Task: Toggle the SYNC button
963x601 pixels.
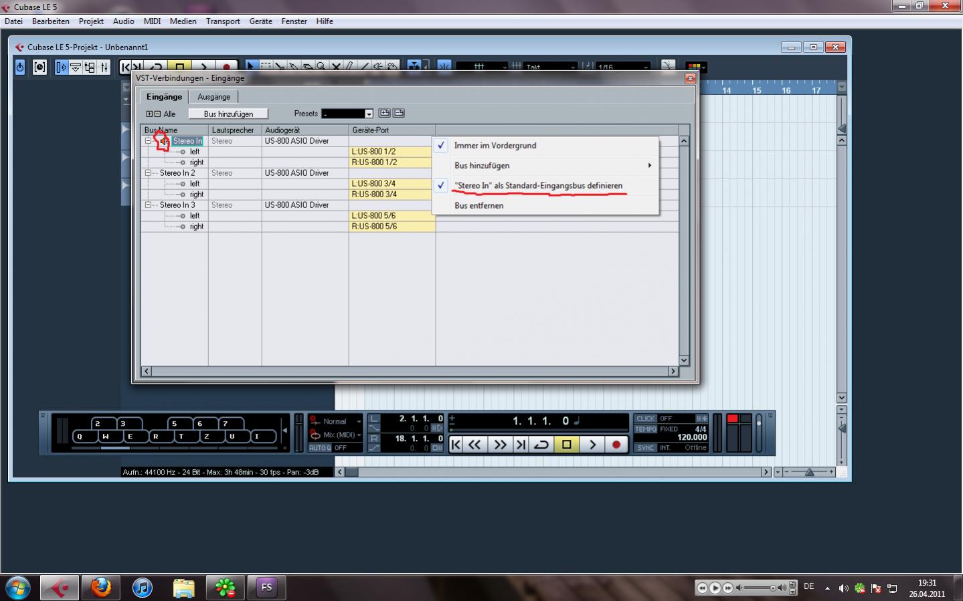Action: [x=645, y=448]
